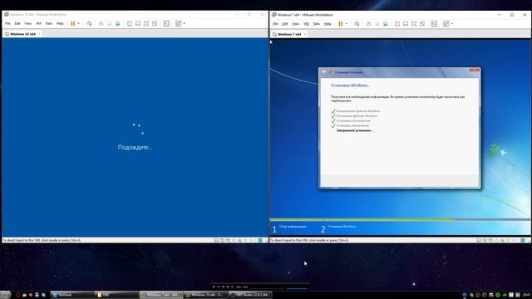Open Terminal from the taskbar
The width and height of the screenshot is (532, 299).
[72, 295]
